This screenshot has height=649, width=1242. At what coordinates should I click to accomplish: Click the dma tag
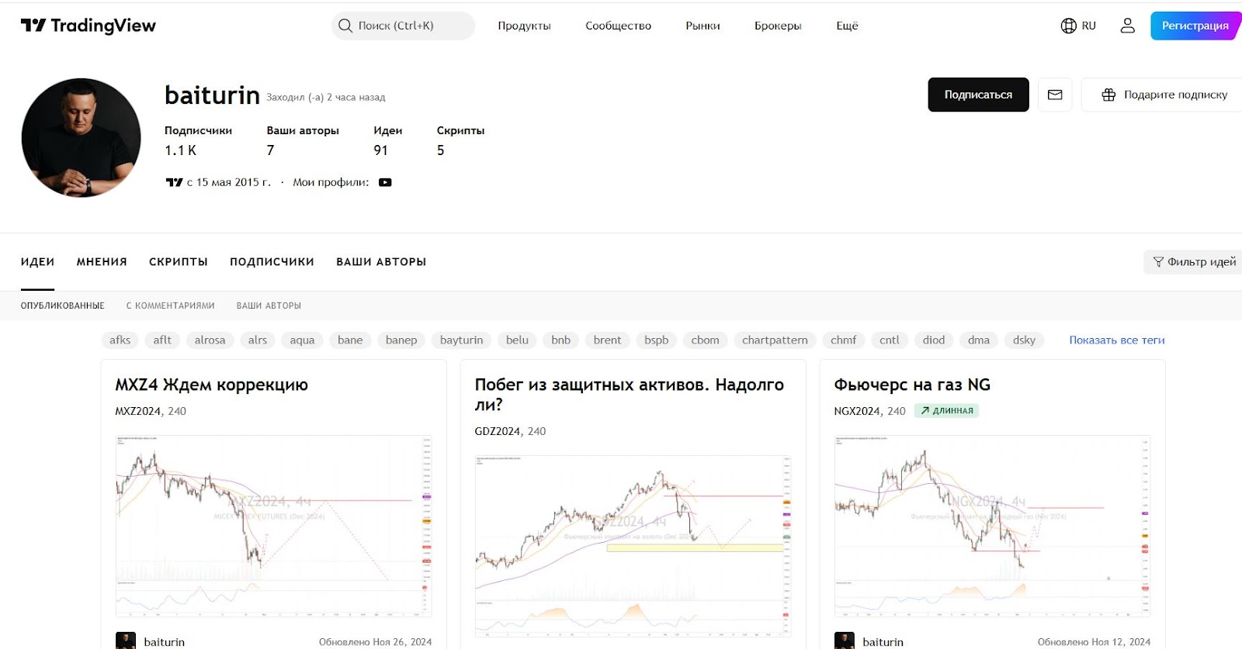click(x=979, y=340)
